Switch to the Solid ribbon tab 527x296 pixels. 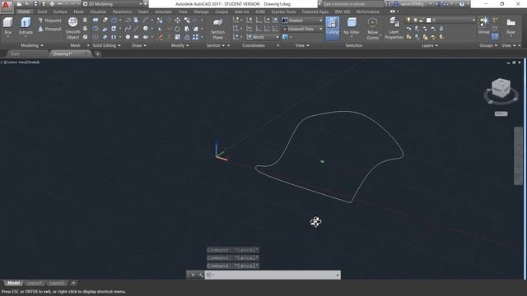42,12
